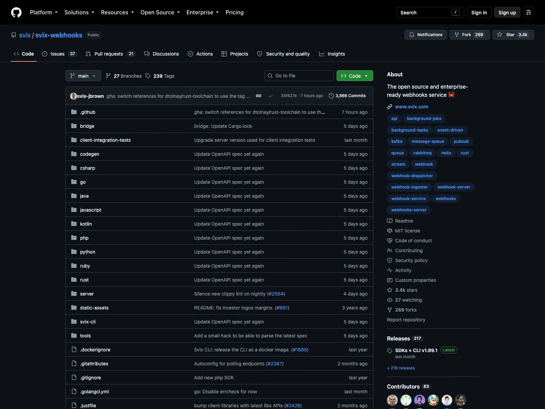Viewport: 545px width, 409px height.
Task: Open the Security and quality tab
Action: point(283,54)
